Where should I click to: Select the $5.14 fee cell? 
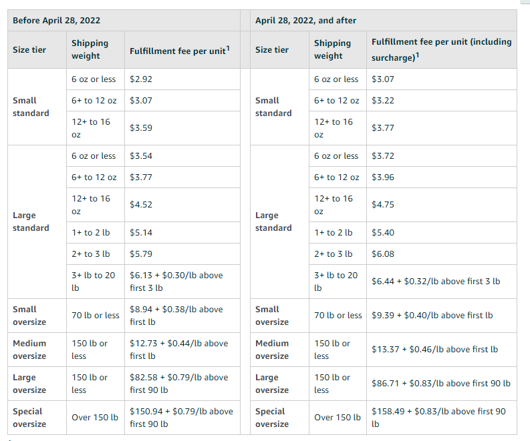(x=141, y=233)
